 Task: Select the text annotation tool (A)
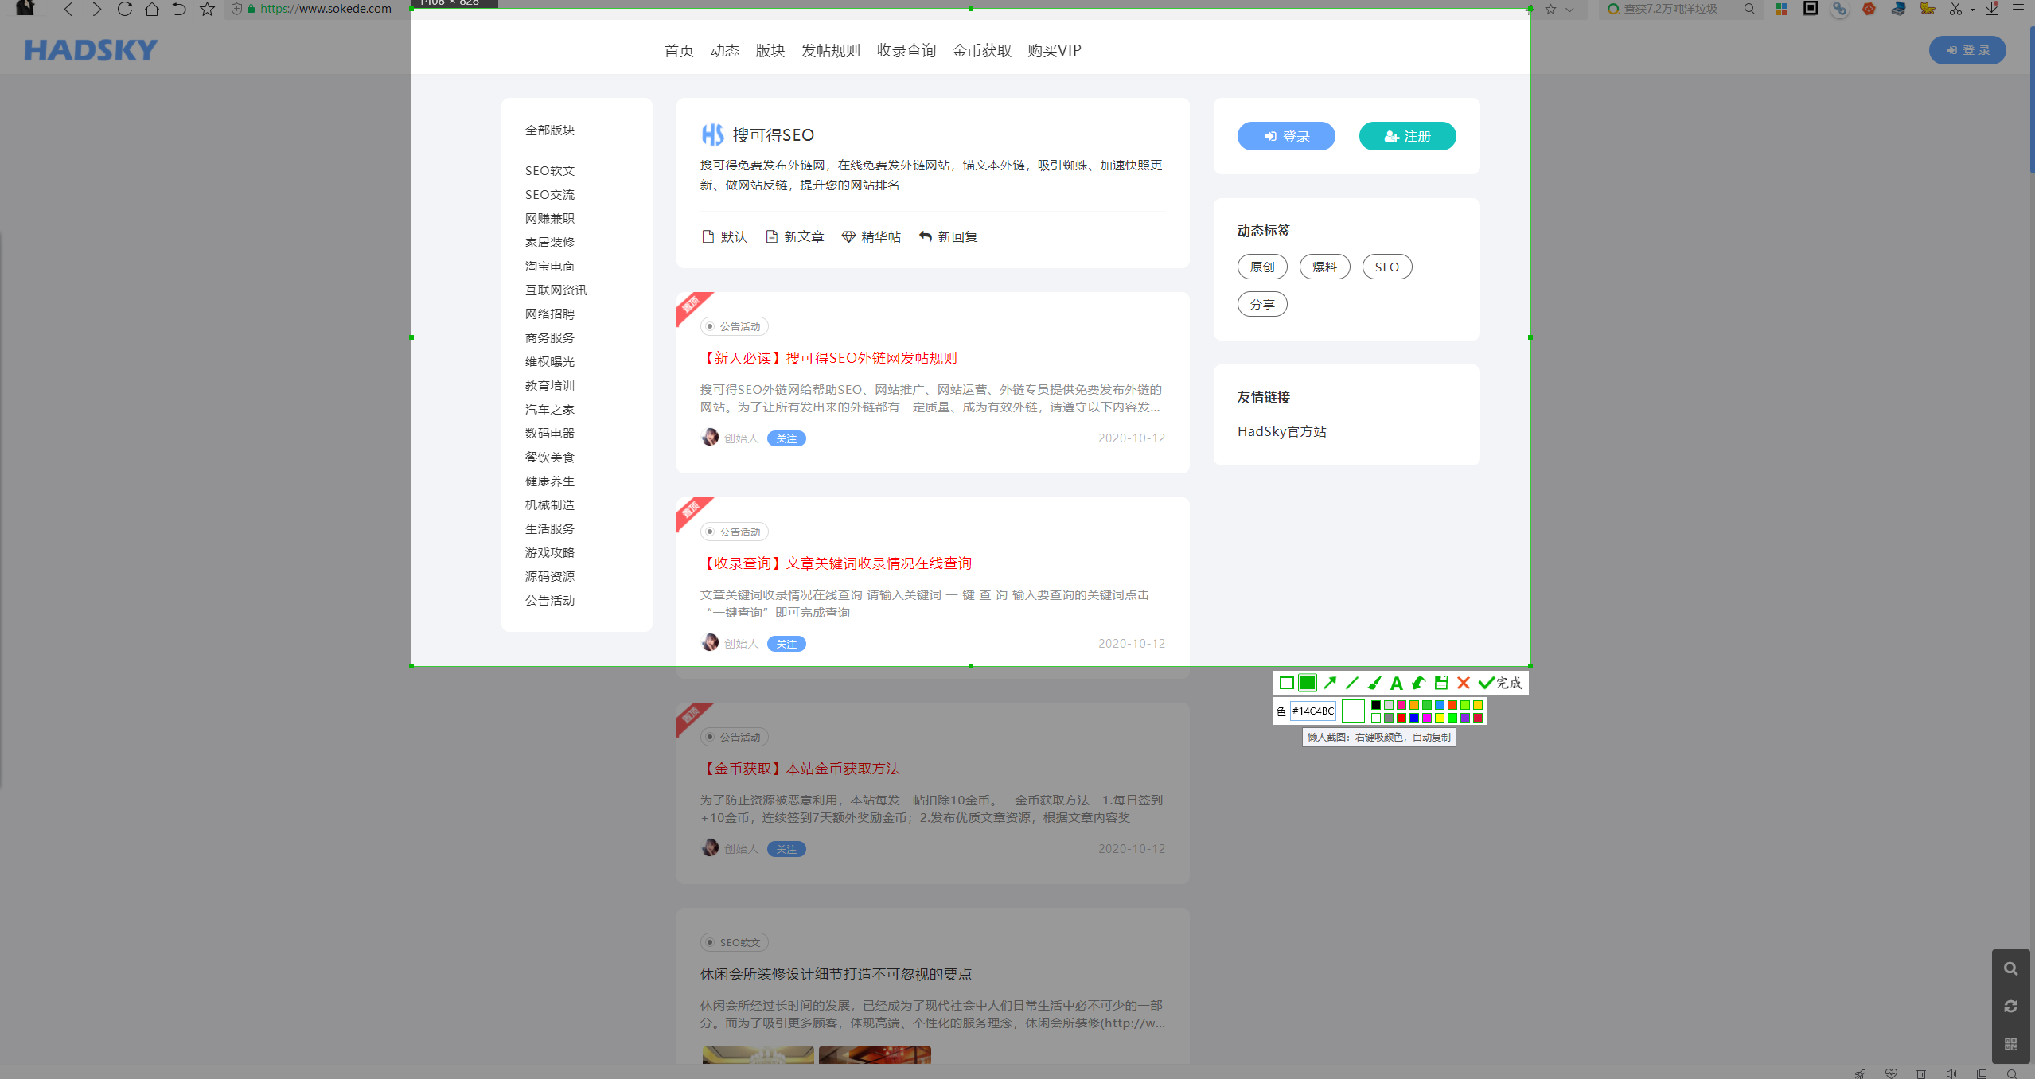(1397, 683)
